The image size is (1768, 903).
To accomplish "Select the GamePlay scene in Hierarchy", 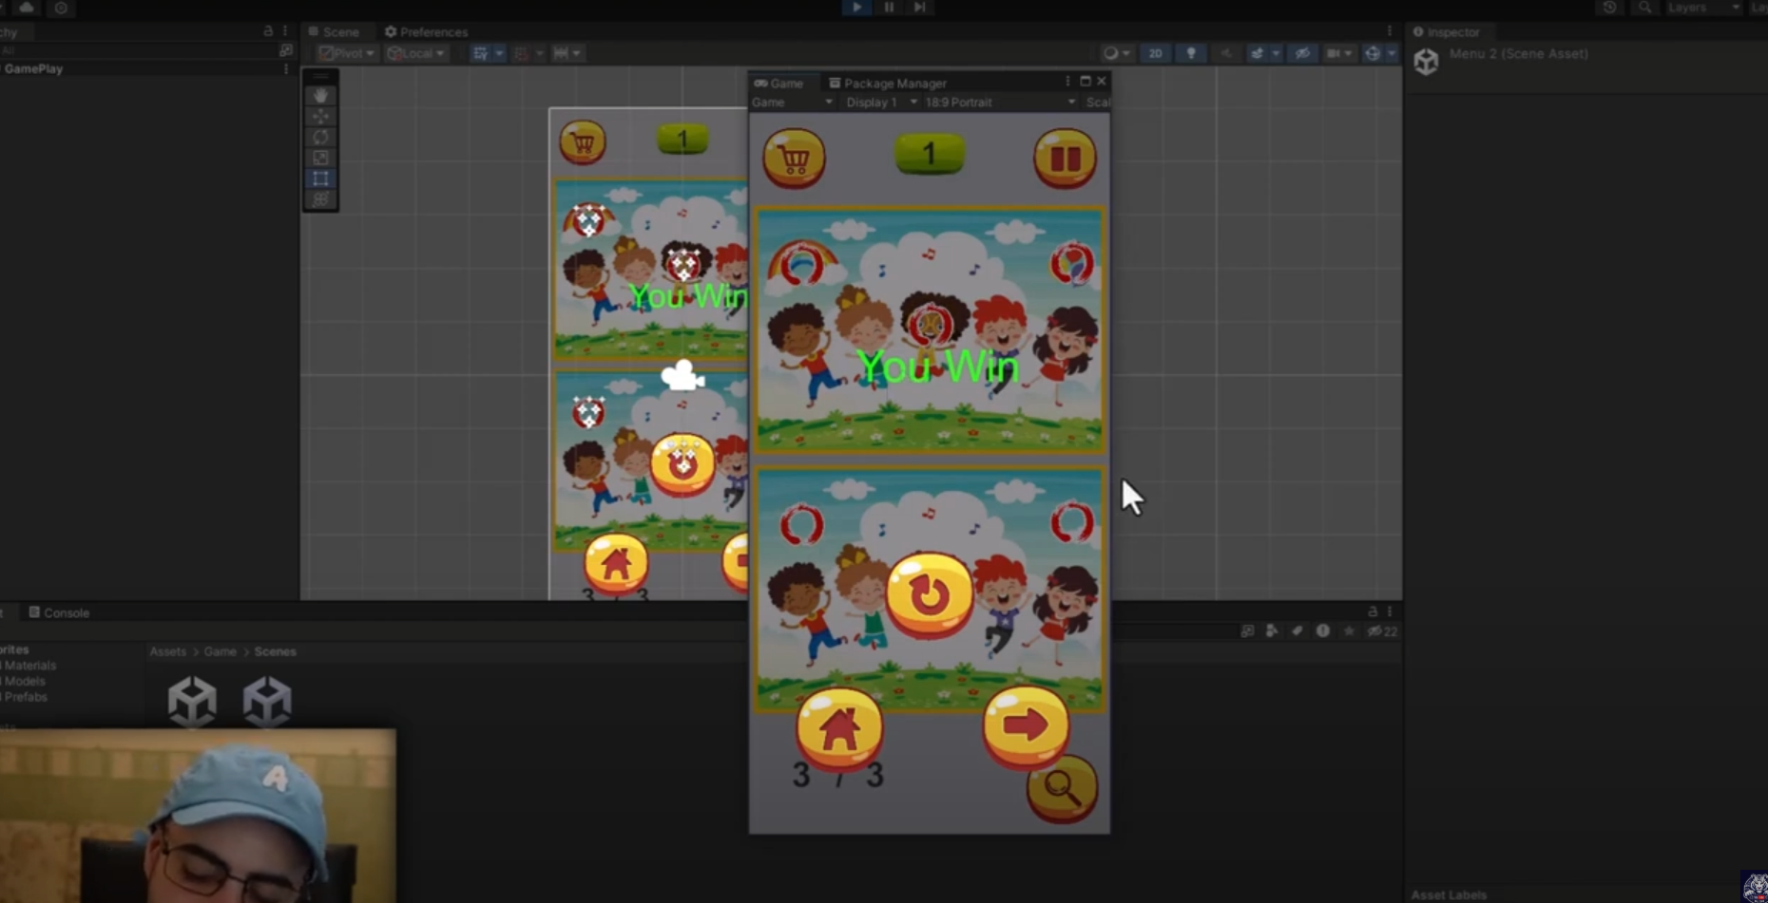I will click(x=34, y=68).
